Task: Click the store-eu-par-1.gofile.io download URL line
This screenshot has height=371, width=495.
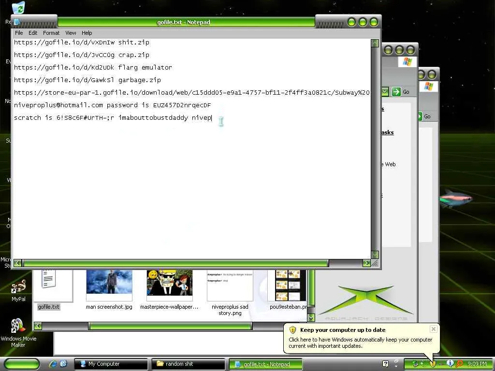Action: (x=191, y=92)
